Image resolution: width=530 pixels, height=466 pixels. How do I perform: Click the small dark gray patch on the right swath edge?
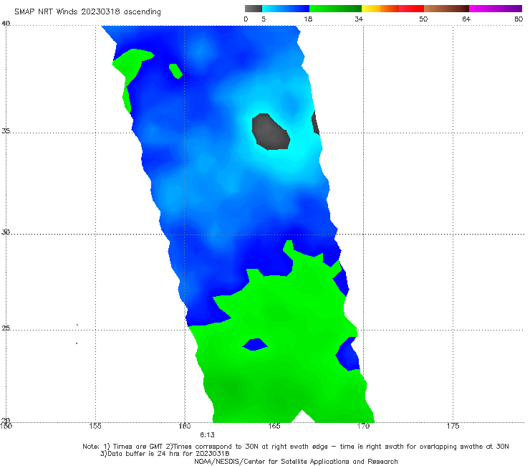[x=315, y=123]
